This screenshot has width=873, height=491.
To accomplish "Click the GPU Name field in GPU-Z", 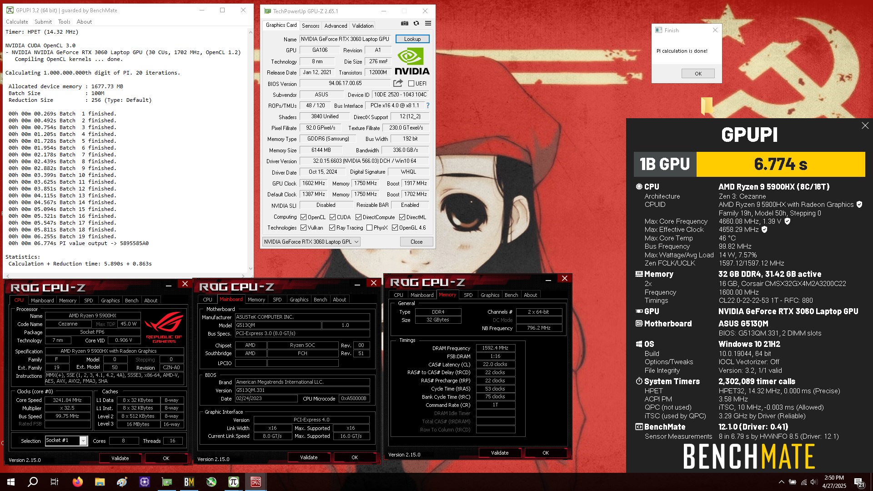I will [x=345, y=39].
